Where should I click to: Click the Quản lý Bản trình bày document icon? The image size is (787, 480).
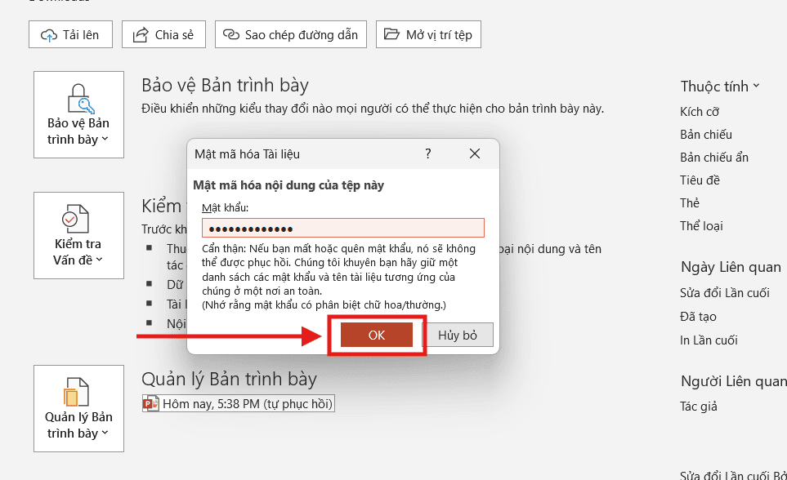pyautogui.click(x=78, y=390)
